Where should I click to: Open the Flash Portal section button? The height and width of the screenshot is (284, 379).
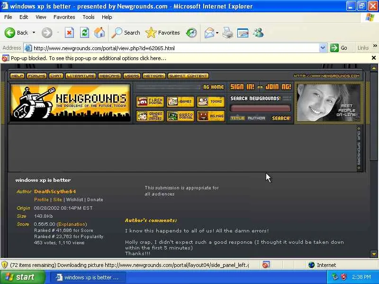click(150, 102)
